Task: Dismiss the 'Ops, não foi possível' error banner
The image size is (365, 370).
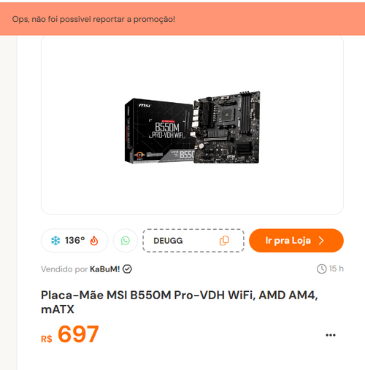Action: point(182,19)
